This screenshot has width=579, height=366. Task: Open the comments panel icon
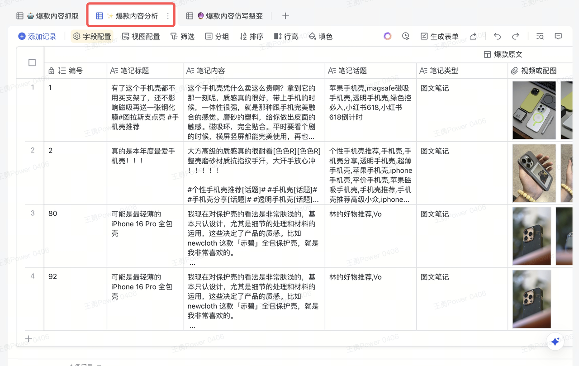[558, 36]
